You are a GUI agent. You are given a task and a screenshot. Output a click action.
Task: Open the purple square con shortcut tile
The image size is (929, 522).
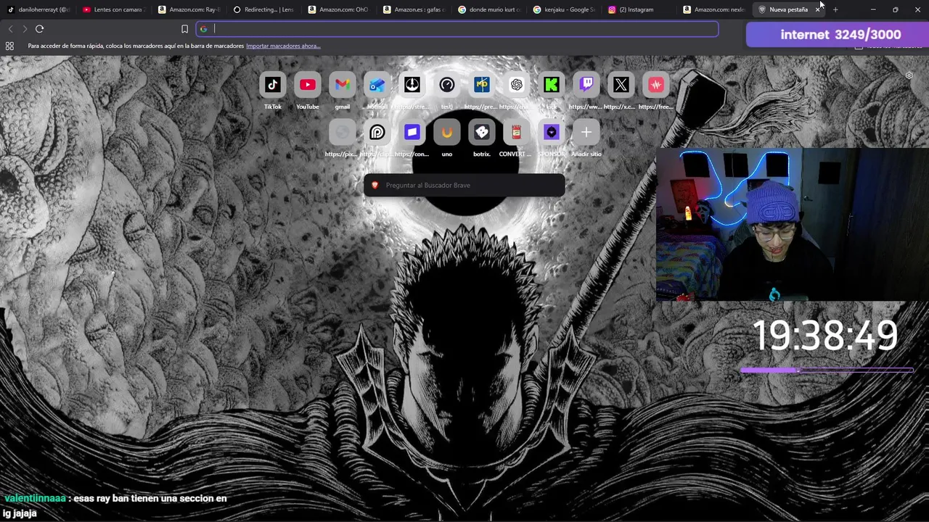pos(412,132)
